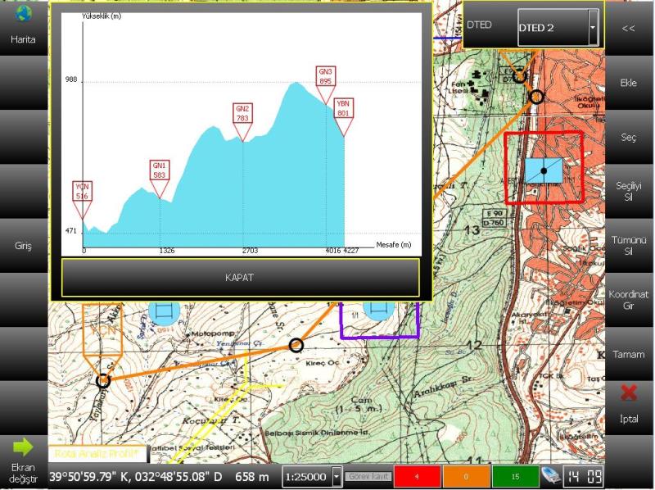Click the green status indicator showing 15
This screenshot has width=655, height=490.
pyautogui.click(x=516, y=476)
